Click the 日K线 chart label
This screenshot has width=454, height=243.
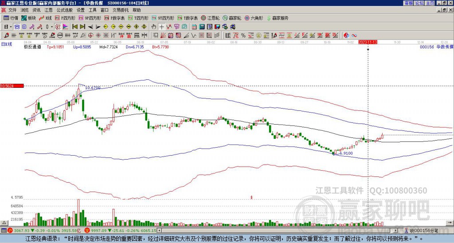[6, 44]
